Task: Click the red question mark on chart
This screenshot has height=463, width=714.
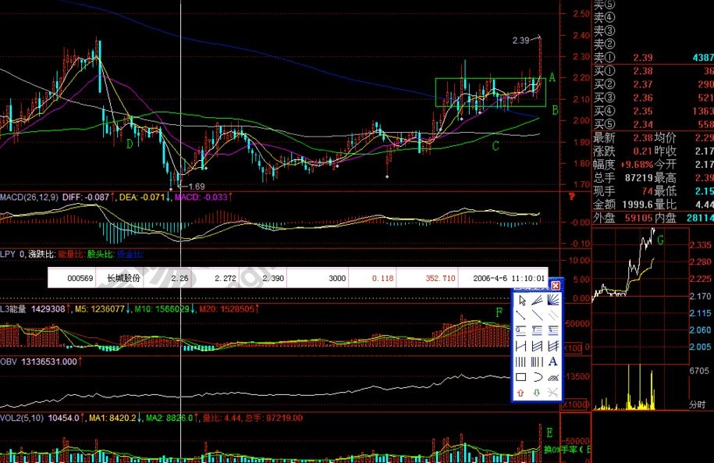Action: [574, 197]
